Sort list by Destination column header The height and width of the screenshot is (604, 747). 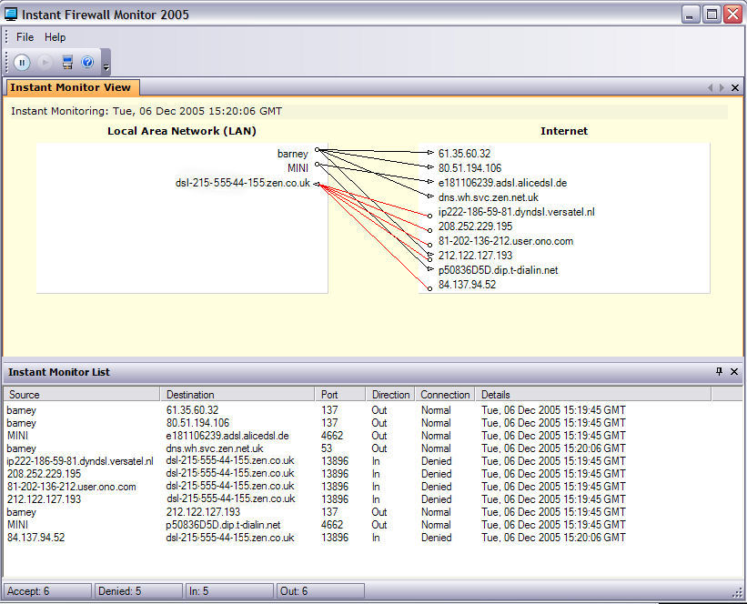(237, 395)
